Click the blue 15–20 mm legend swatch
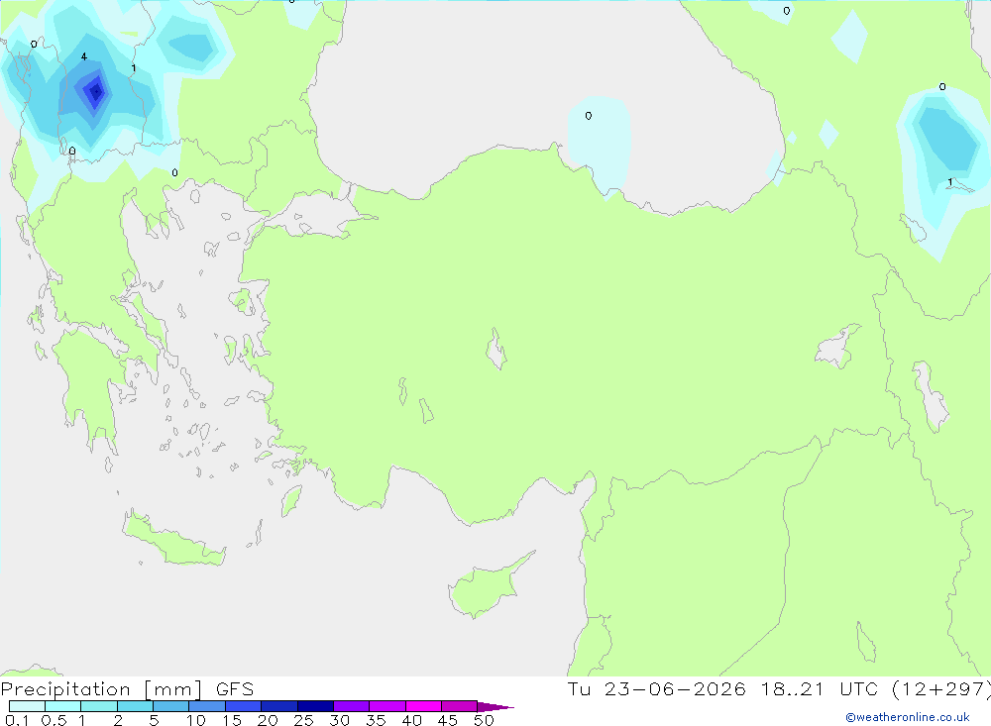 click(244, 706)
